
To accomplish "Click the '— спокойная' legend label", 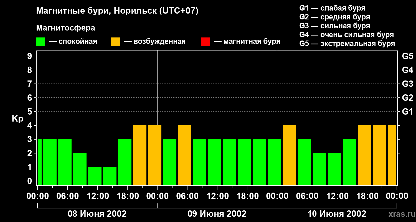I will pyautogui.click(x=73, y=42).
